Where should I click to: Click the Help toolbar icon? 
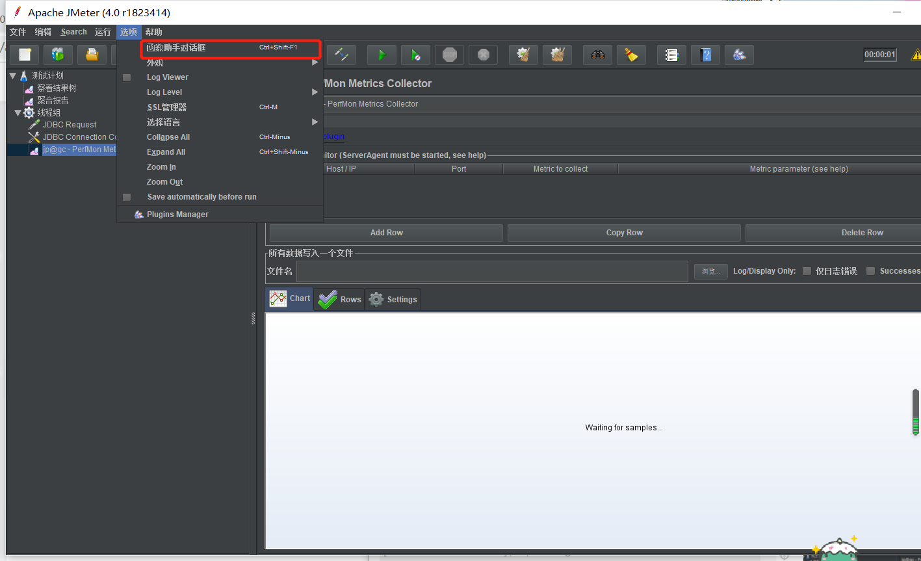pyautogui.click(x=706, y=55)
